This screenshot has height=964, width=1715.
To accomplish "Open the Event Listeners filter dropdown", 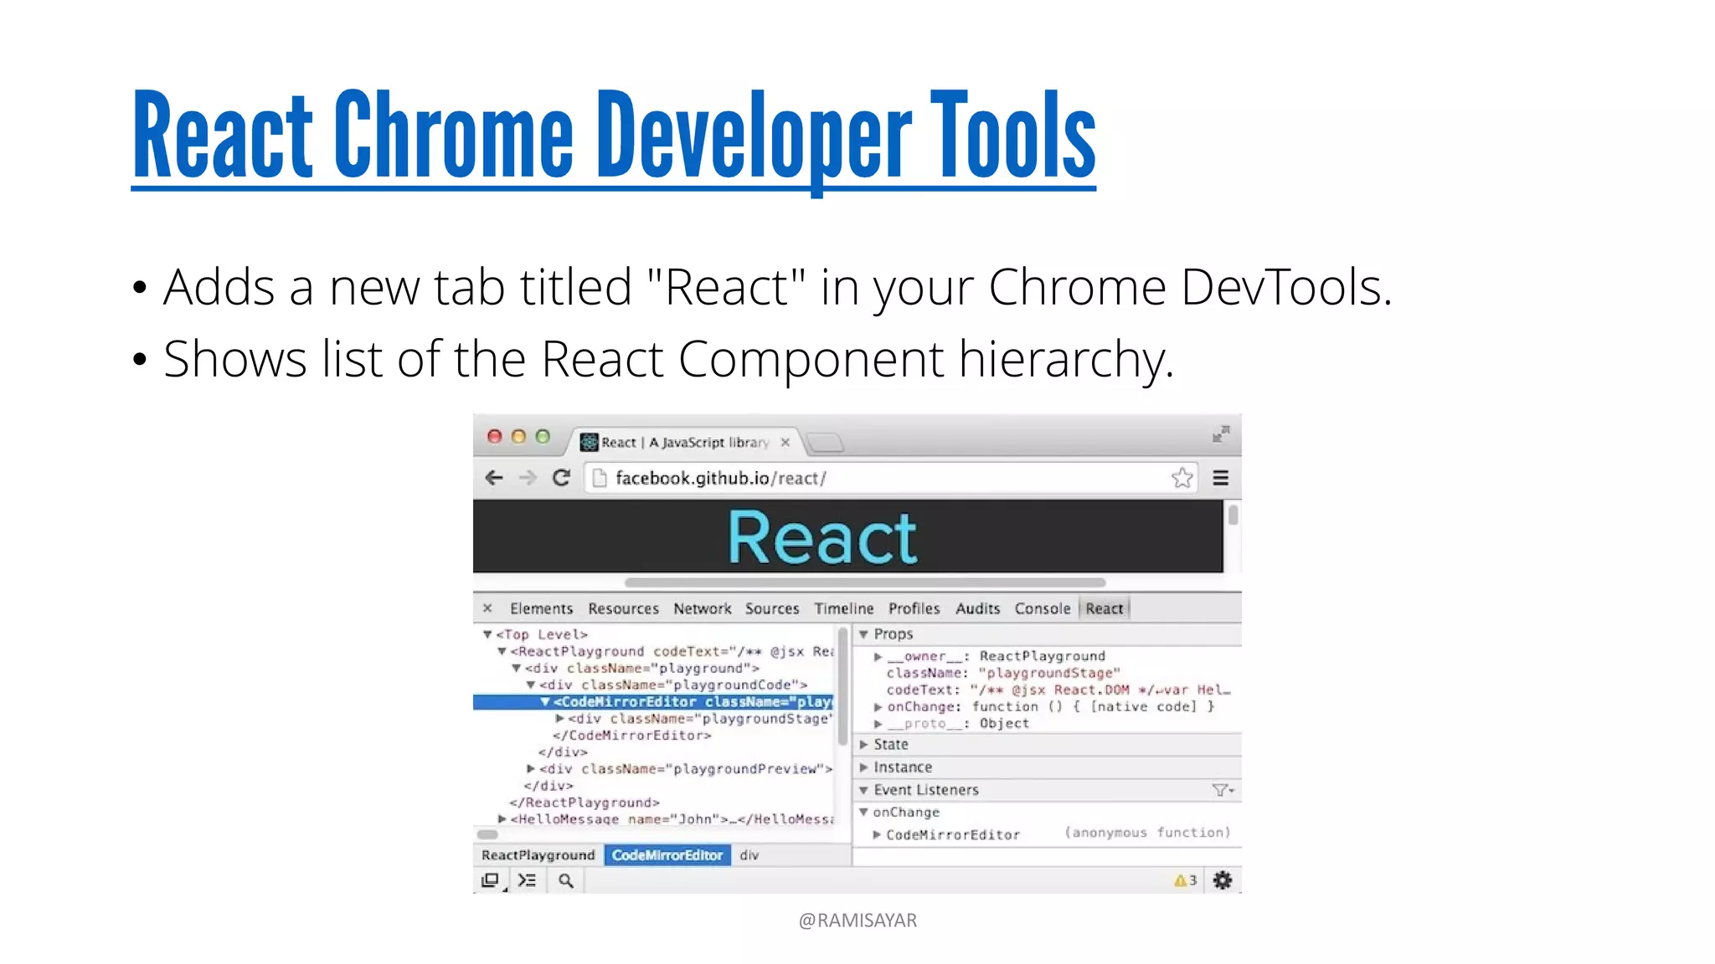I will pyautogui.click(x=1223, y=789).
